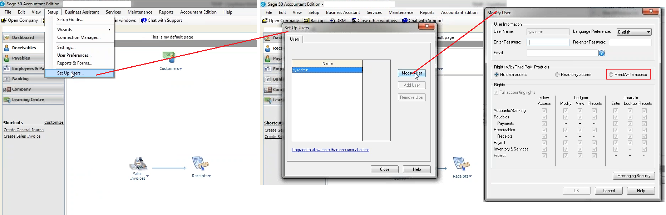Choose Connection Manager... from the Setup menu
The width and height of the screenshot is (666, 215).
pyautogui.click(x=79, y=37)
